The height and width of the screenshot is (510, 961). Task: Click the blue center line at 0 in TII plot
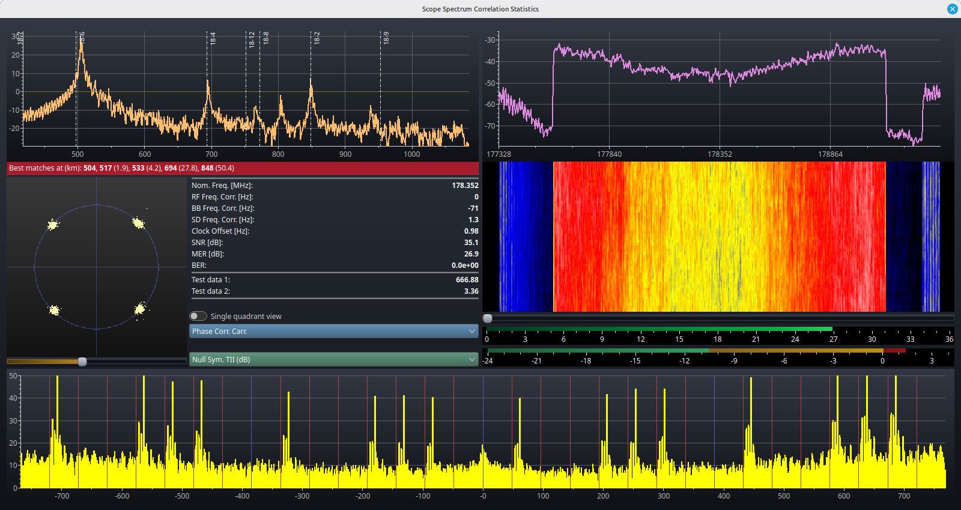(483, 432)
